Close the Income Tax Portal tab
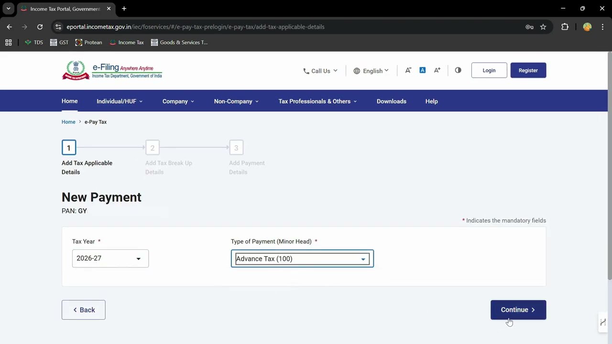This screenshot has width=612, height=344. [x=109, y=9]
